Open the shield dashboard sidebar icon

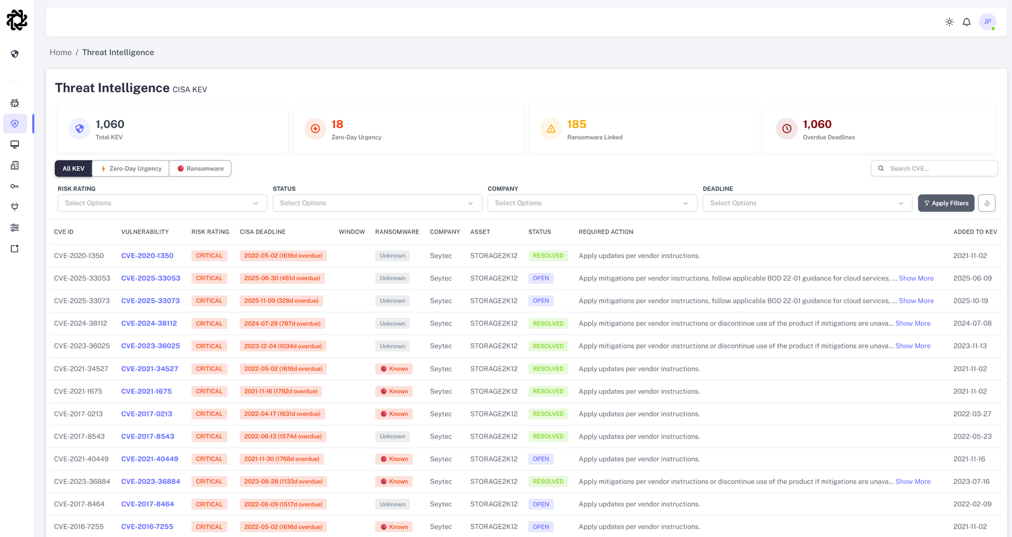pos(15,54)
